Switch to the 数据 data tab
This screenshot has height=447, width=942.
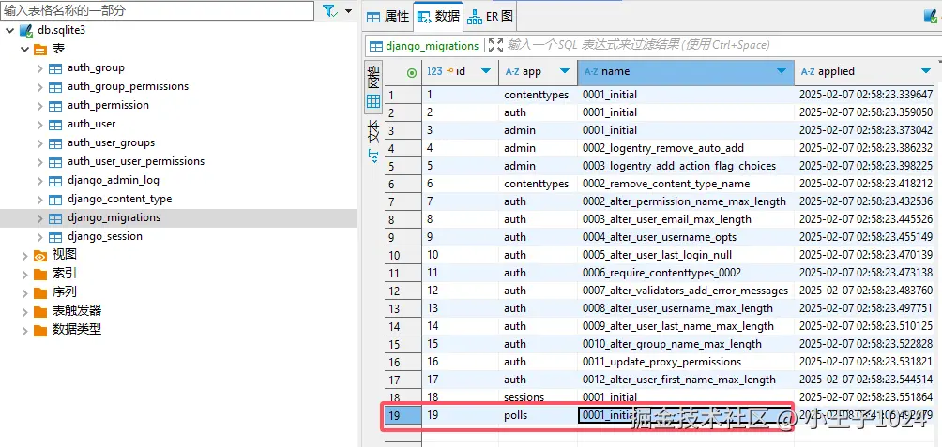coord(438,17)
